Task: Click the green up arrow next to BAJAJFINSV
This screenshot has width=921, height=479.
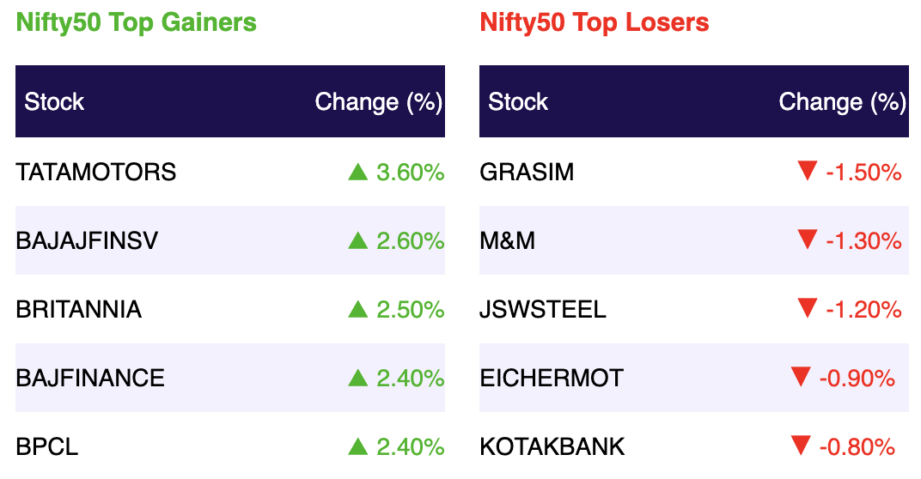Action: (357, 240)
